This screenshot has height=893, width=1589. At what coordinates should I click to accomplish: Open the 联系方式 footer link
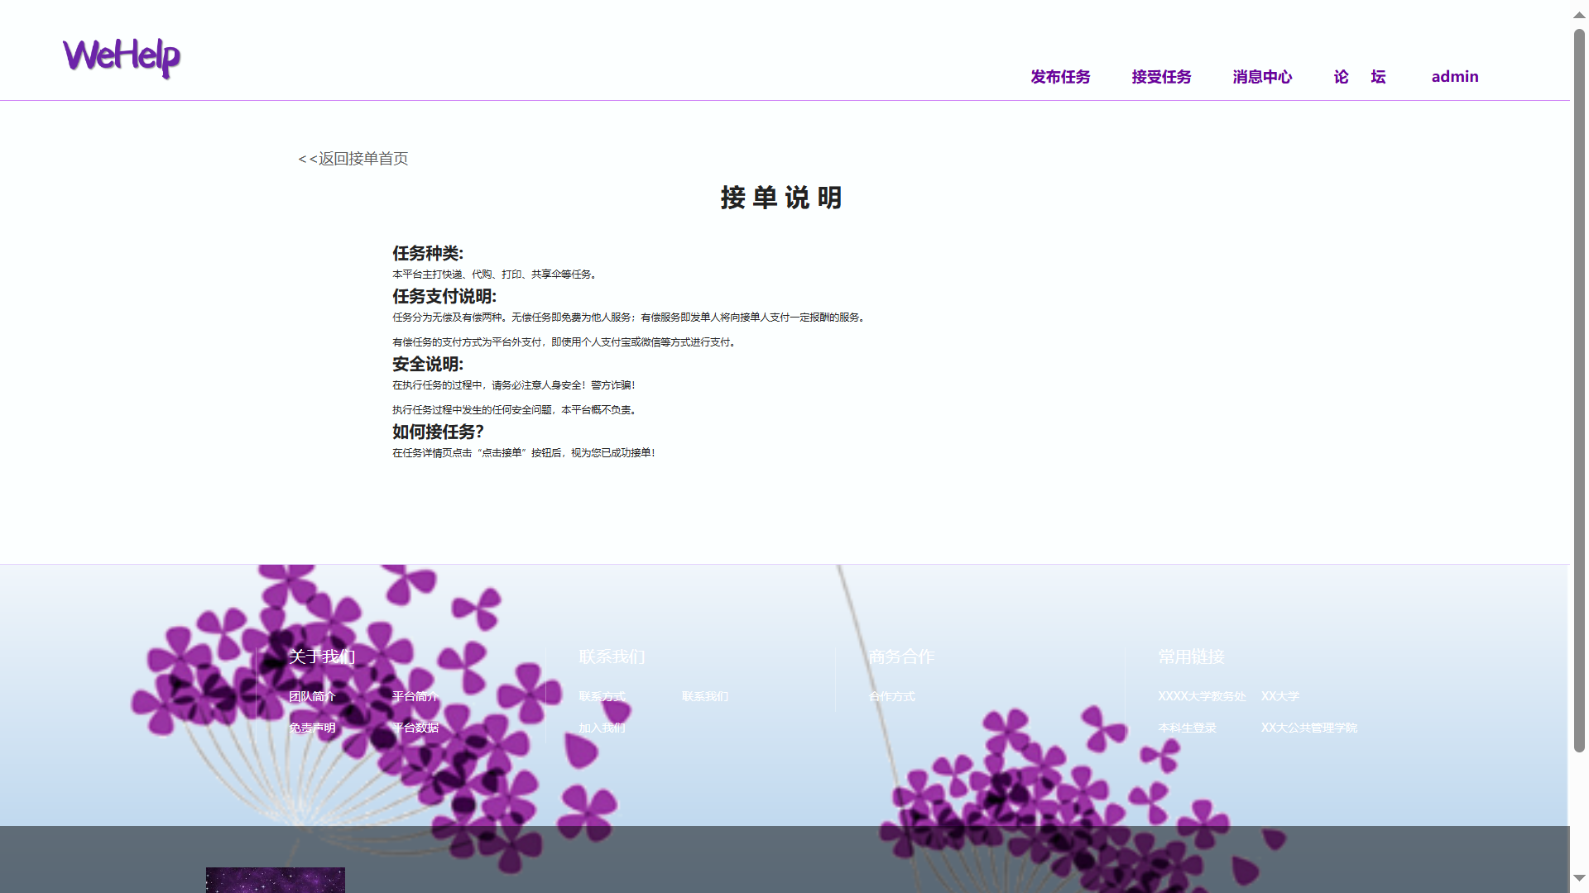(602, 696)
